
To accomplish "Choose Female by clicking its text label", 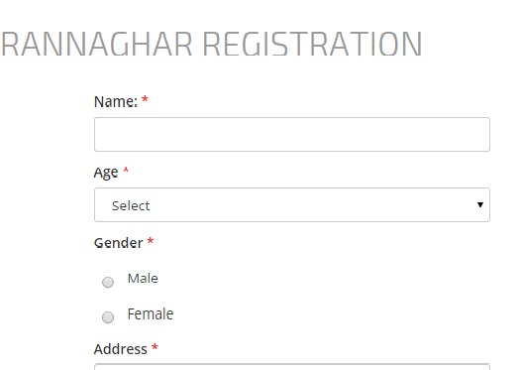I will pyautogui.click(x=151, y=313).
